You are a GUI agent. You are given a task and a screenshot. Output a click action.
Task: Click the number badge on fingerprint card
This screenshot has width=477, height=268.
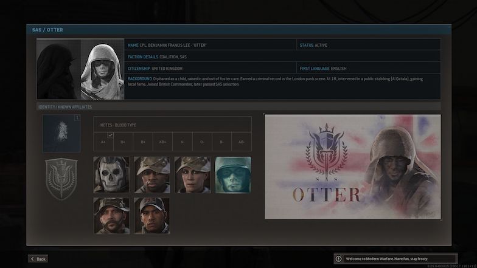tap(77, 118)
